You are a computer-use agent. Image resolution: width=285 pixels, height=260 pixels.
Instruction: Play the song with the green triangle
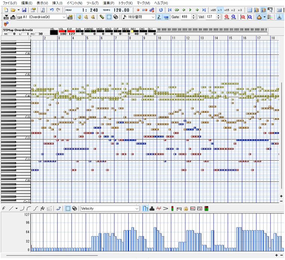tap(190, 10)
